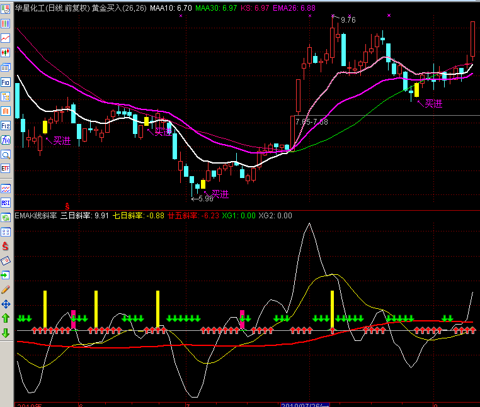Click the green up arrow icon
Image resolution: width=480 pixels, height=407 pixels.
(6, 318)
